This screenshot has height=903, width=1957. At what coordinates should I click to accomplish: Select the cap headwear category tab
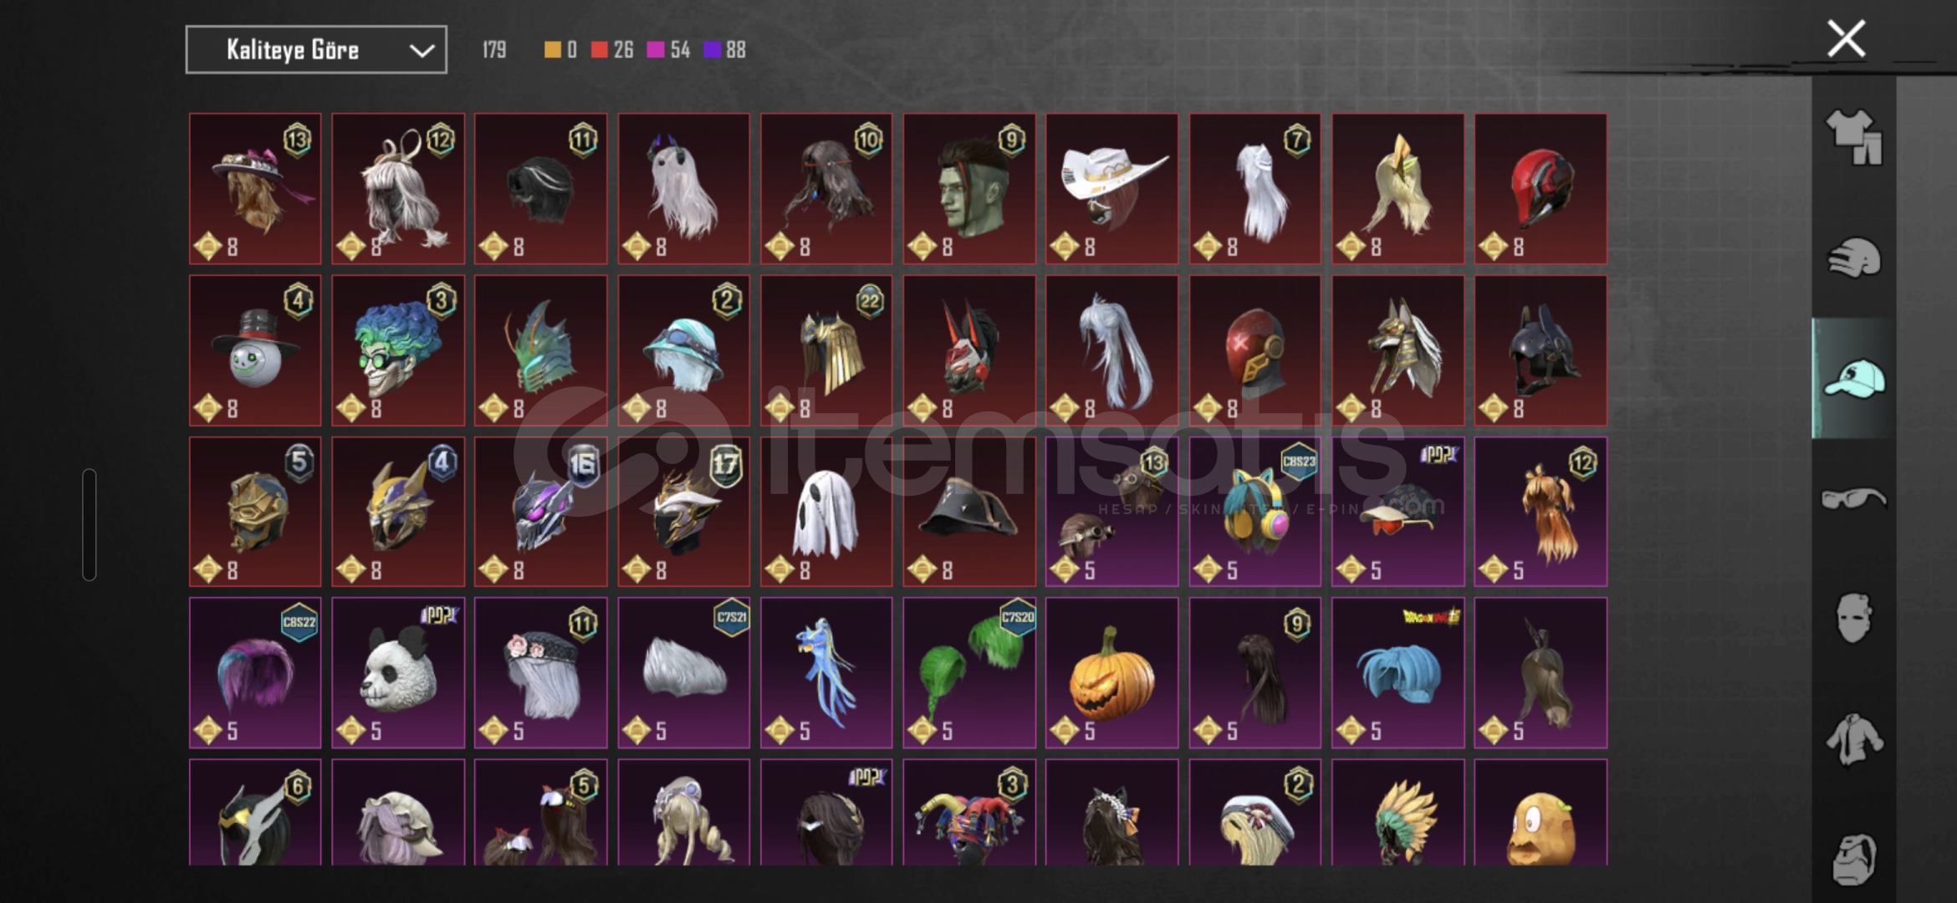(x=1853, y=378)
